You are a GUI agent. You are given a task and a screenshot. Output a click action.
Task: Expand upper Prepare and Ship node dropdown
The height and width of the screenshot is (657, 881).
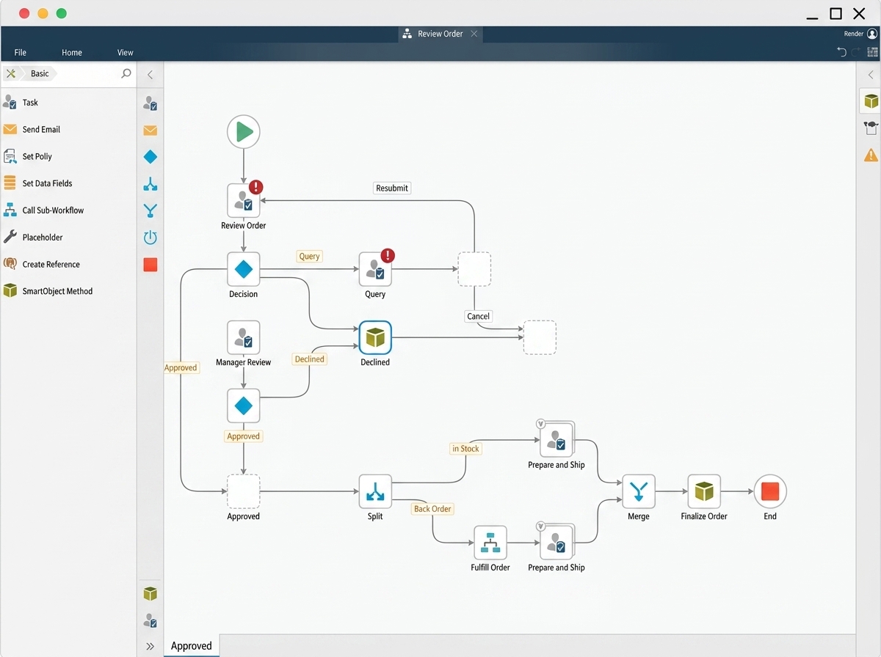click(x=541, y=424)
